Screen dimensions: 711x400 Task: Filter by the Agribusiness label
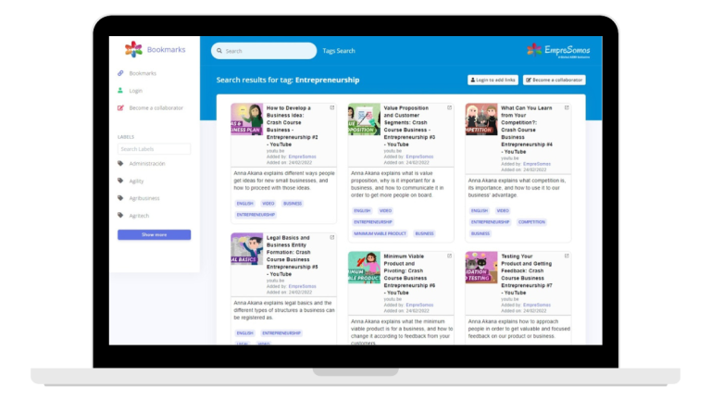tap(144, 198)
